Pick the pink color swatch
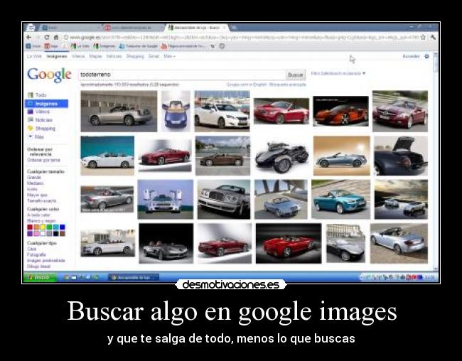This screenshot has height=361, width=462. pos(36,233)
